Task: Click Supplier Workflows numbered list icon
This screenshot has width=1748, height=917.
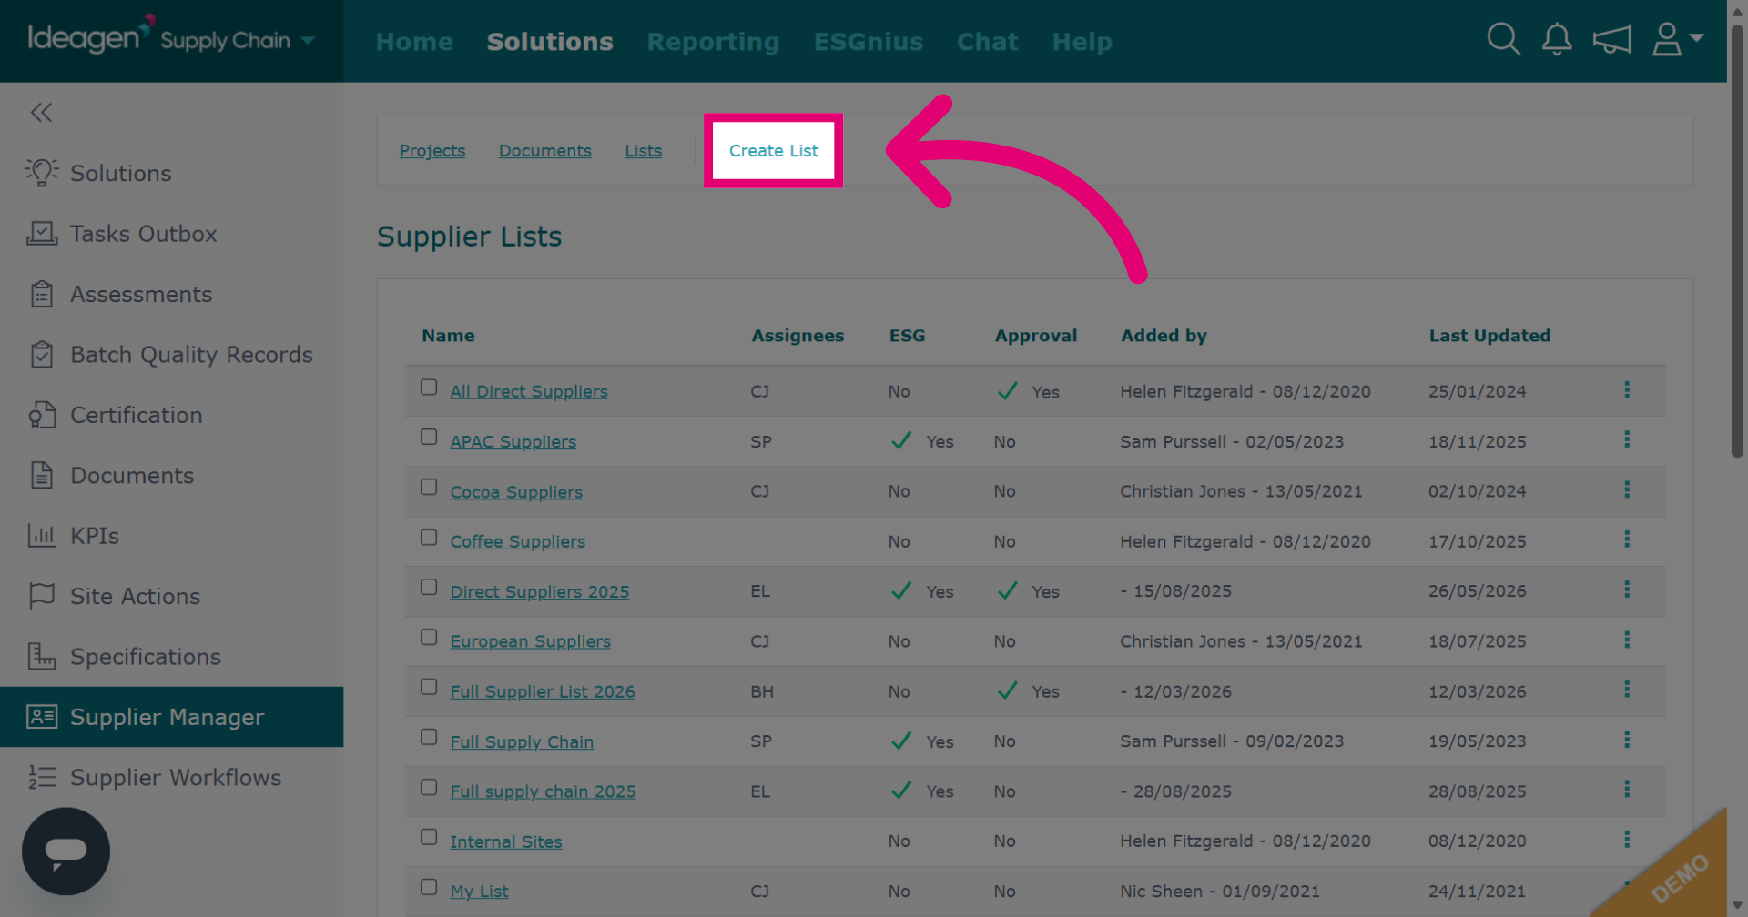Action: [x=42, y=777]
